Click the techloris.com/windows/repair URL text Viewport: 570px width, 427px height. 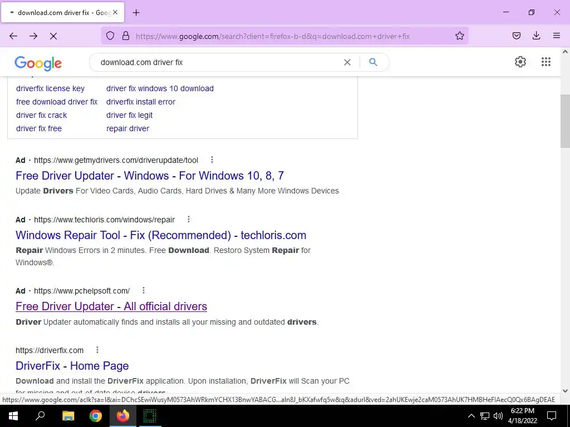tap(104, 220)
